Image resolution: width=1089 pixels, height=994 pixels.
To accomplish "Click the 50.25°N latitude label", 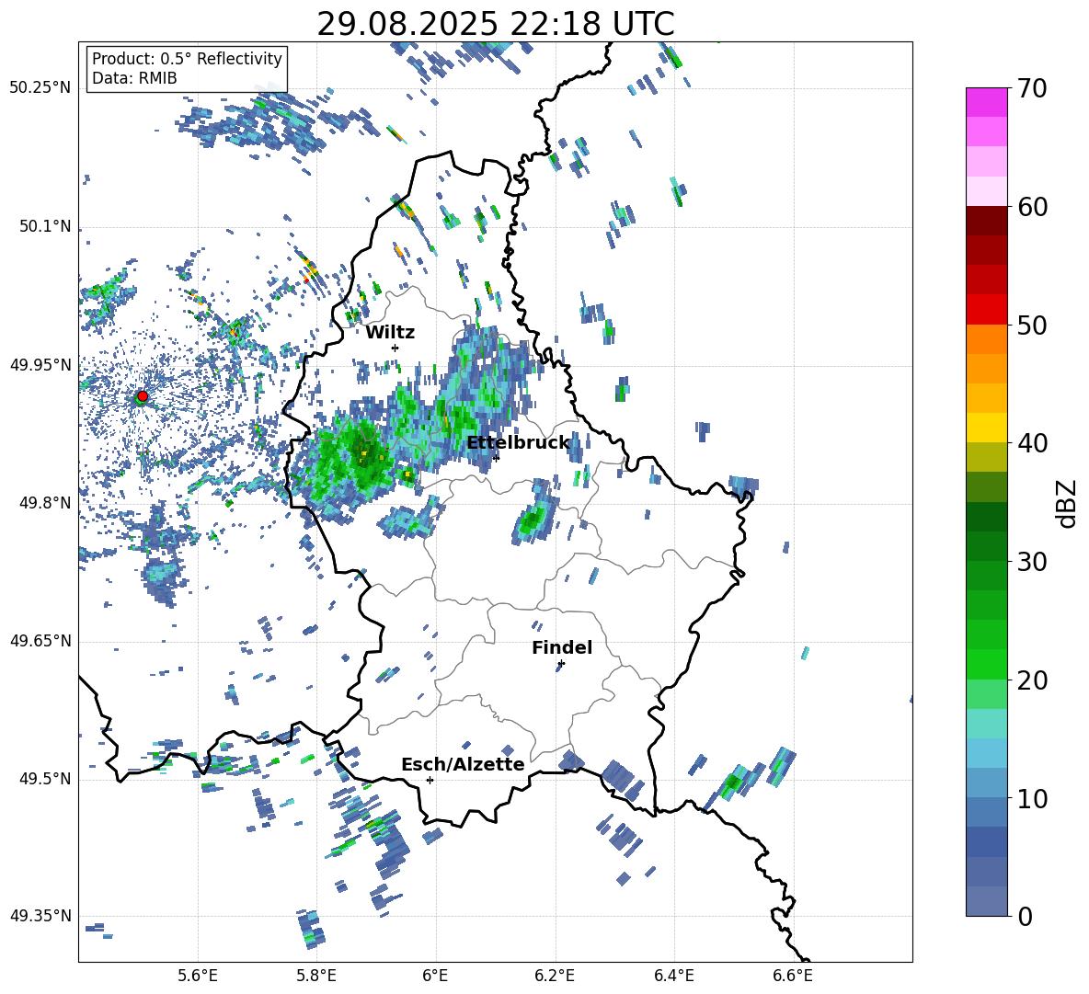I will pos(40,88).
